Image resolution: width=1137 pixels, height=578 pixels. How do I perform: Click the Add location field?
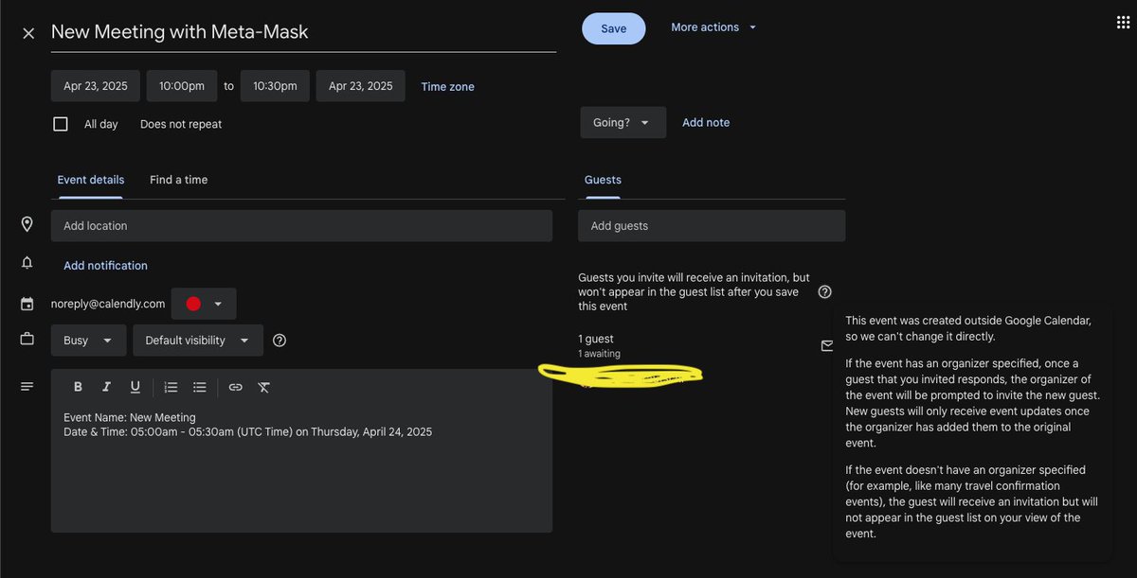pyautogui.click(x=301, y=226)
